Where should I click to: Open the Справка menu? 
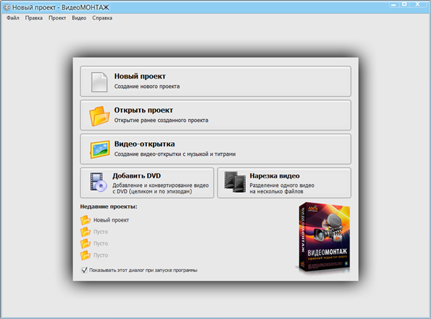pos(102,18)
